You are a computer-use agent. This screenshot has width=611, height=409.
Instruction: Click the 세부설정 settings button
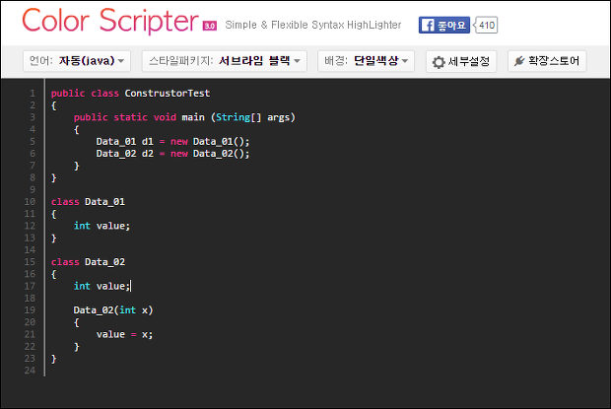click(x=461, y=61)
